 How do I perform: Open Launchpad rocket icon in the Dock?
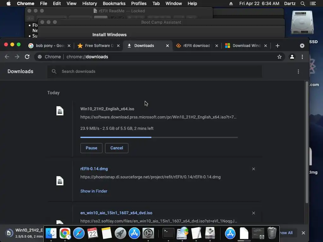pyautogui.click(x=120, y=233)
